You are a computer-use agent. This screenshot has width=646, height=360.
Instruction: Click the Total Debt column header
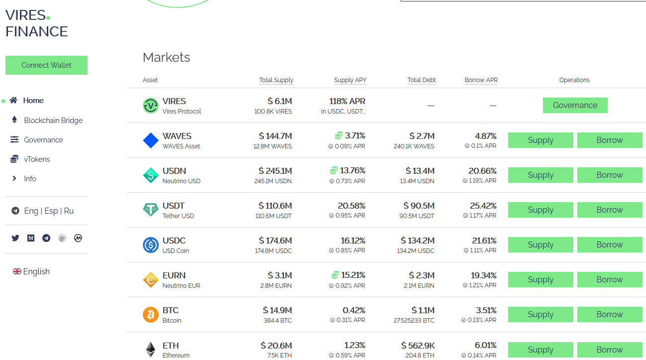422,80
